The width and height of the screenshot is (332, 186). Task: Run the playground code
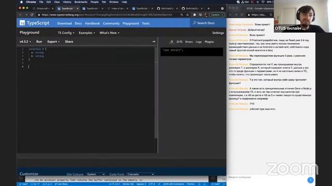(x=39, y=42)
